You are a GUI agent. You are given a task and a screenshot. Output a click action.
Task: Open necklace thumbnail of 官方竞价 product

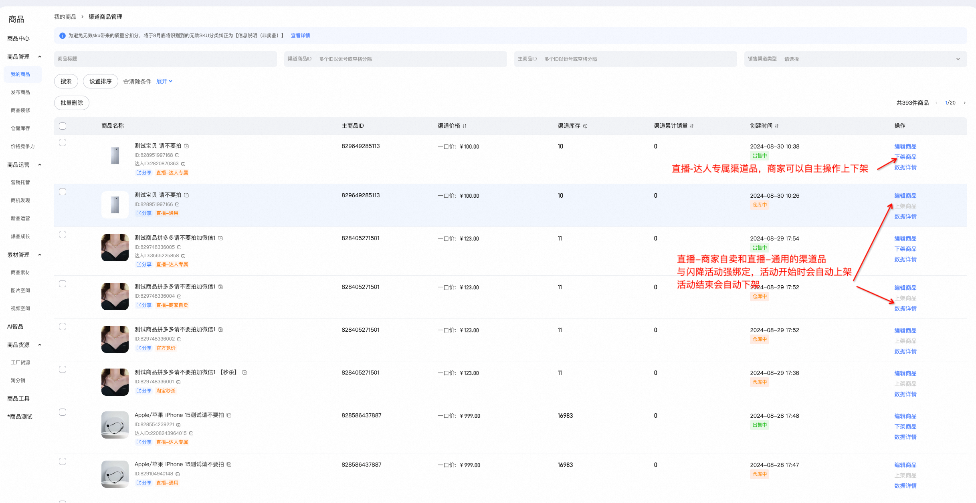pos(115,339)
